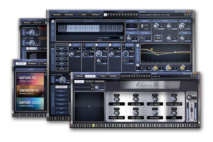Select the Dimension Pro Factory Library bank
213x142 pixels.
(x=30, y=91)
